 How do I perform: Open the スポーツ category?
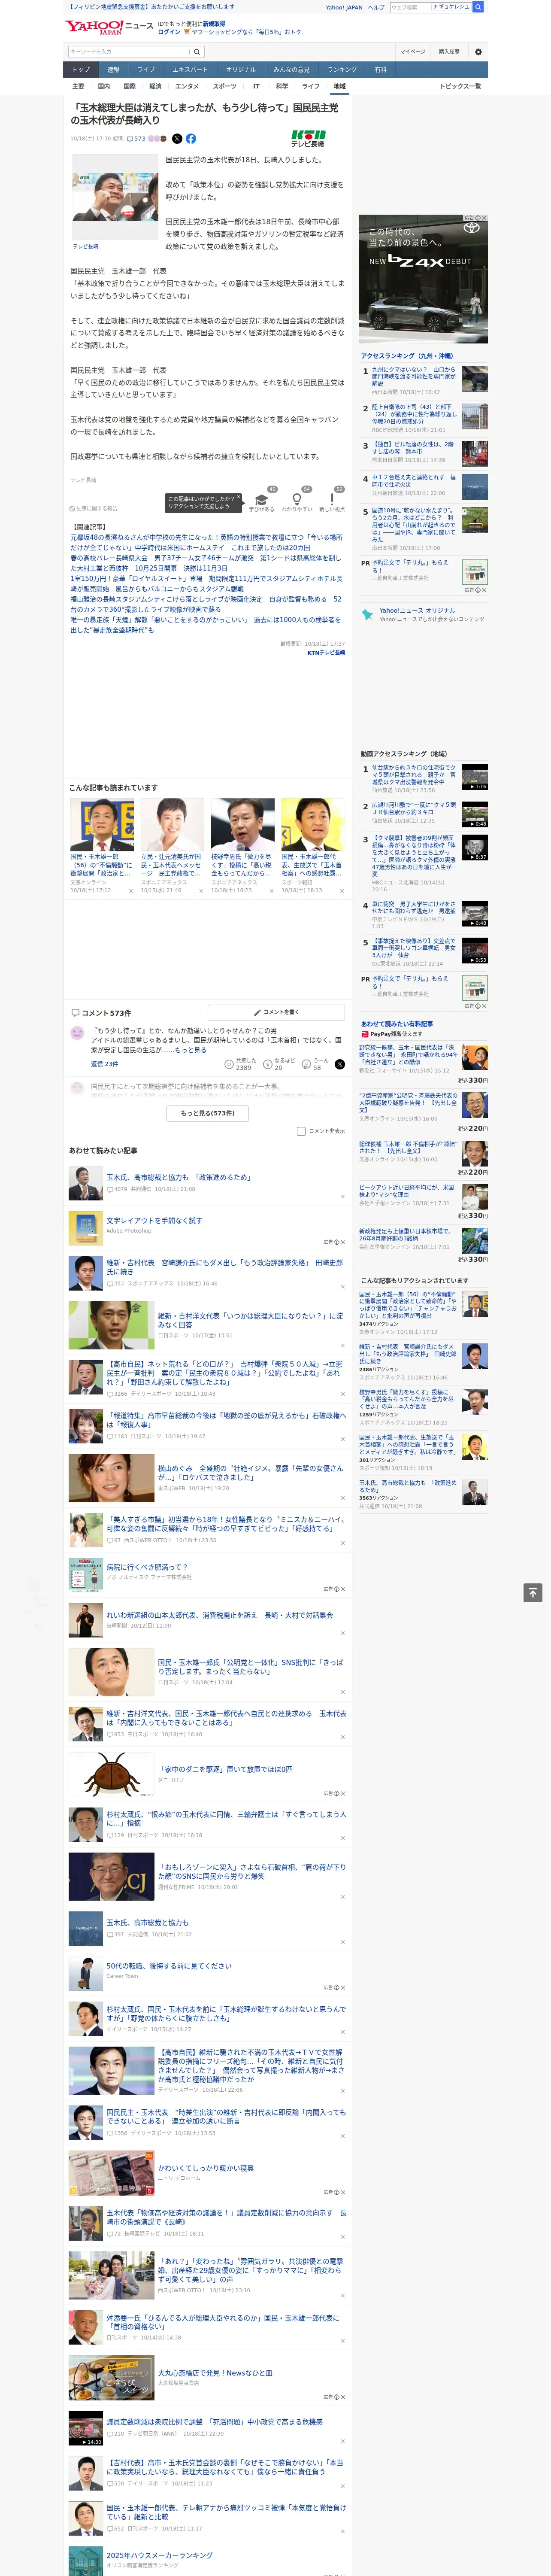tap(225, 86)
